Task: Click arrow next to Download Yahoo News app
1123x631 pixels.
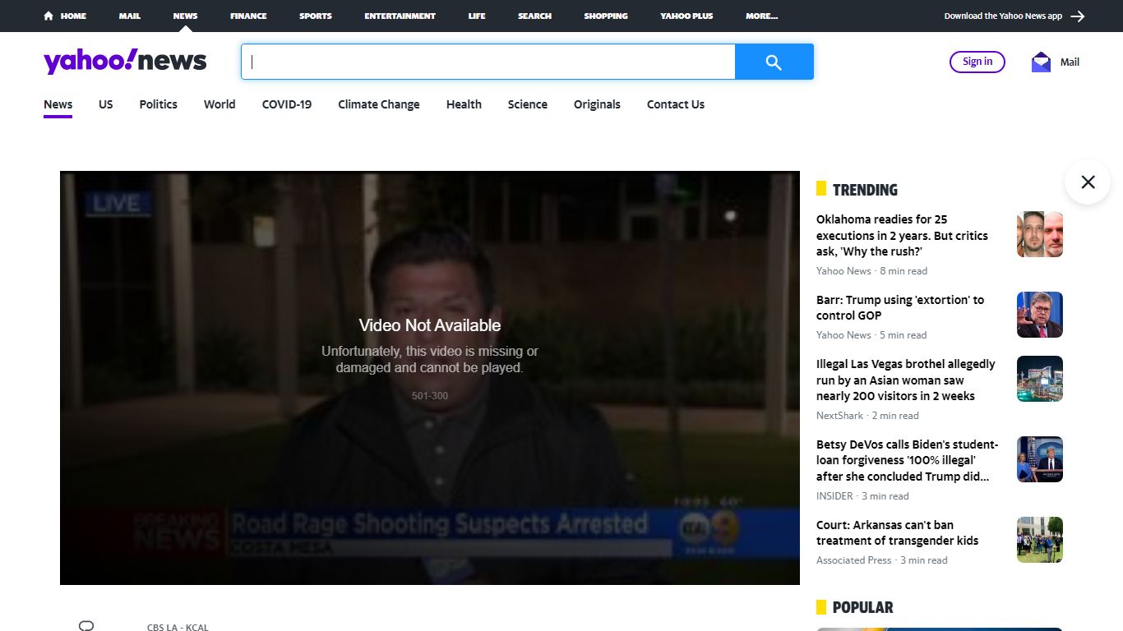Action: pos(1078,16)
